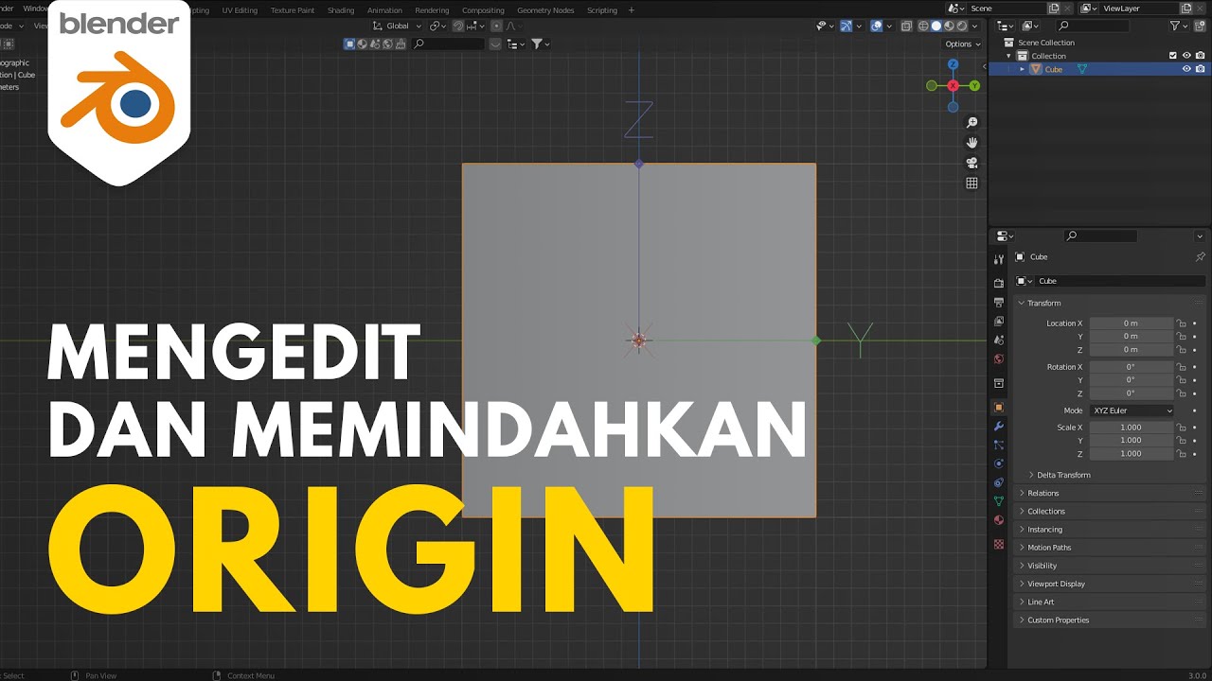The height and width of the screenshot is (681, 1212).
Task: Click the viewport pan hand icon
Action: pos(971,143)
